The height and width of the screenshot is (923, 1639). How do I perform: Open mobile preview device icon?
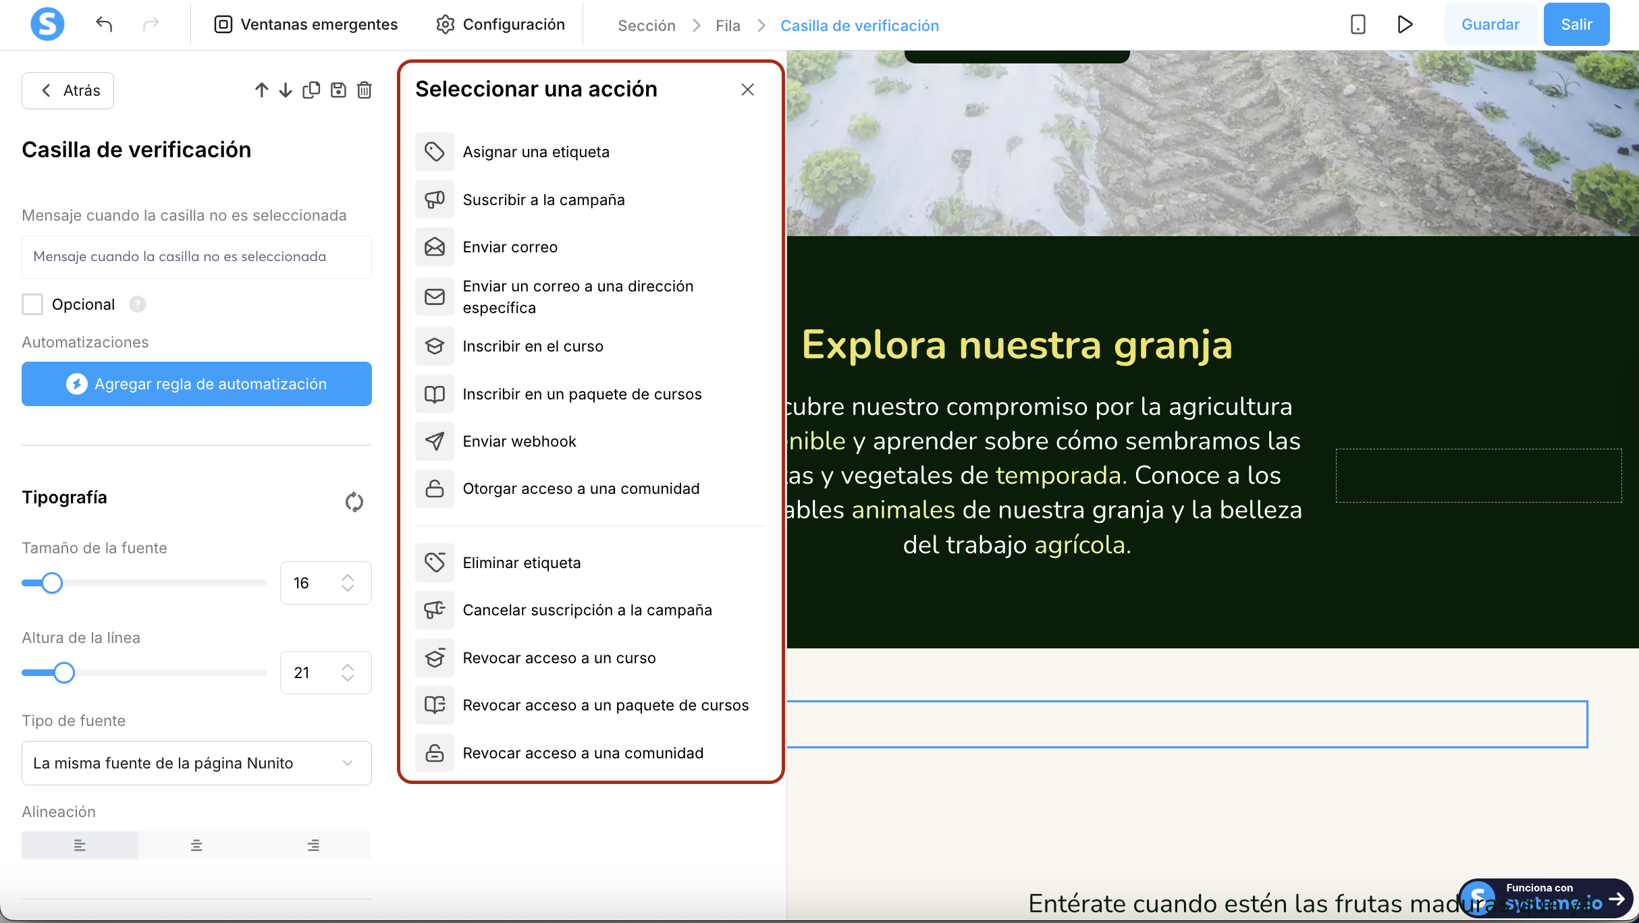[x=1358, y=25]
